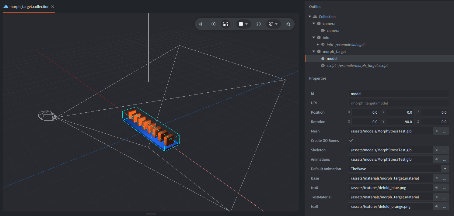Collapse the camera game object node
This screenshot has width=454, height=216.
point(314,24)
